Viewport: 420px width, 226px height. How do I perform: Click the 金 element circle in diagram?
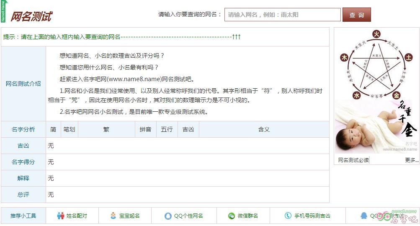click(396, 95)
